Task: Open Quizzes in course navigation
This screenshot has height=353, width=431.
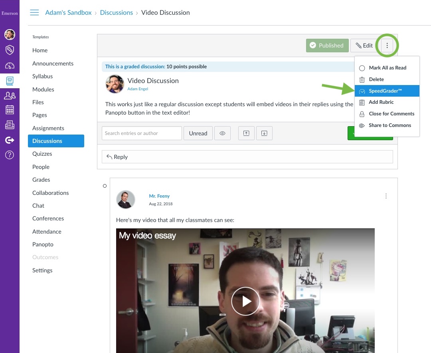Action: tap(42, 154)
